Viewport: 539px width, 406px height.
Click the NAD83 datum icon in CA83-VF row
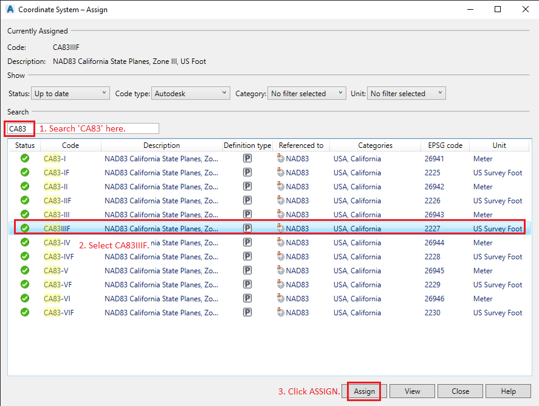(281, 284)
